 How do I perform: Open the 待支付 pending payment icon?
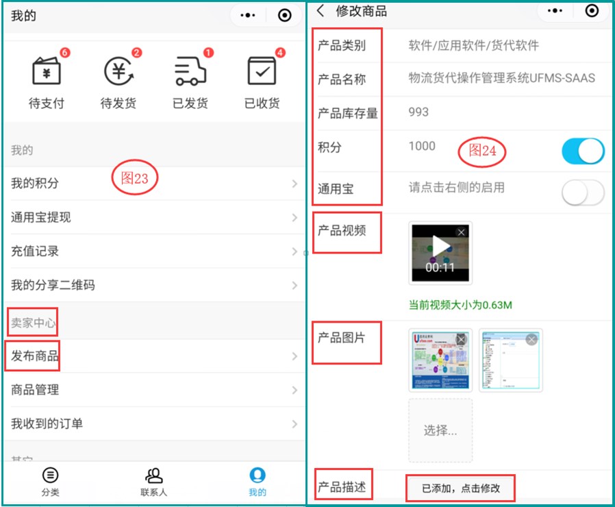46,75
